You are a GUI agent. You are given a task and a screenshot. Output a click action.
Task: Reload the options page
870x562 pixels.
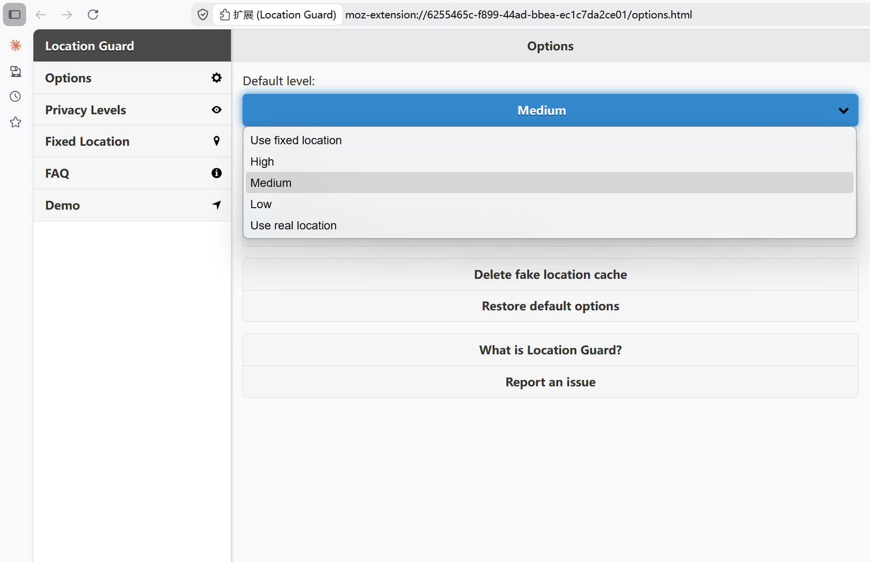(93, 15)
